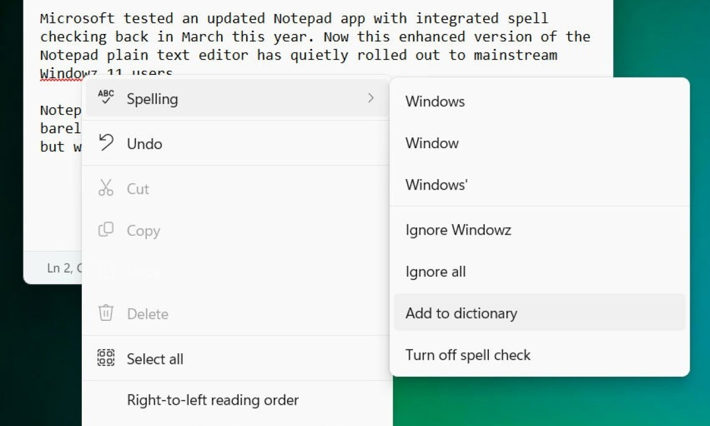Replace with suggestion "Windows'" with apostrophe
The image size is (710, 426).
point(539,184)
